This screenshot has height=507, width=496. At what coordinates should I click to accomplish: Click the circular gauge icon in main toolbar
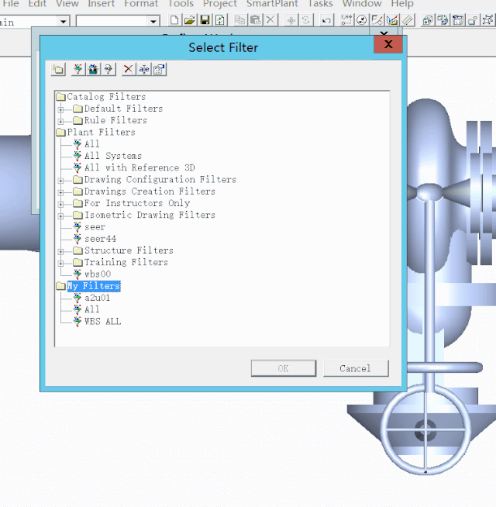pyautogui.click(x=361, y=20)
